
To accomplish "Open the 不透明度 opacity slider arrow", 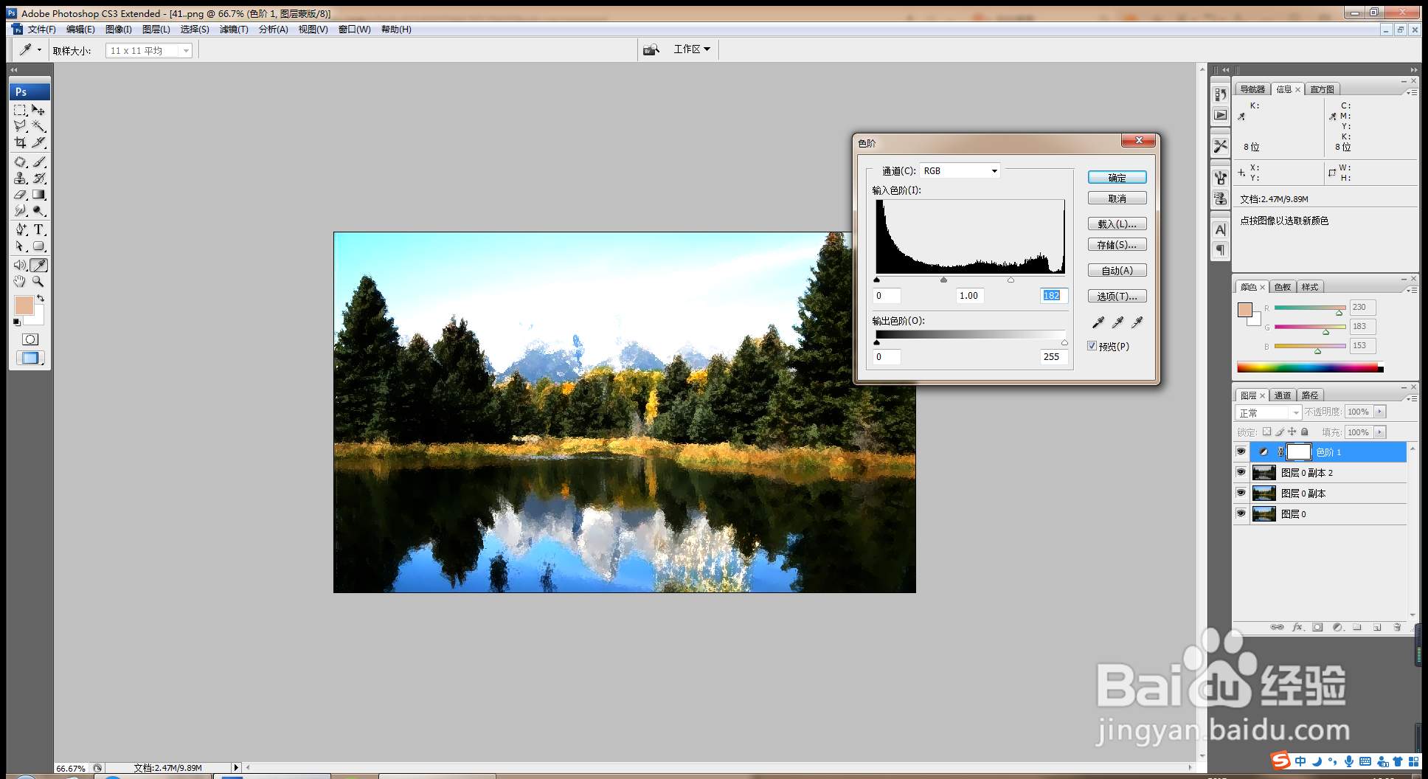I will [1380, 412].
